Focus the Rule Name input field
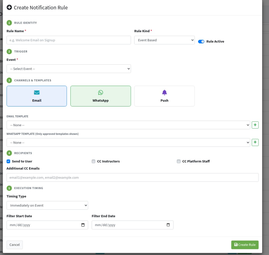This screenshot has width=269, height=255. click(69, 40)
